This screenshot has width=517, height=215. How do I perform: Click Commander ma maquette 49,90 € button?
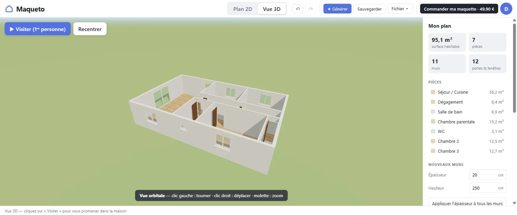[x=459, y=9]
